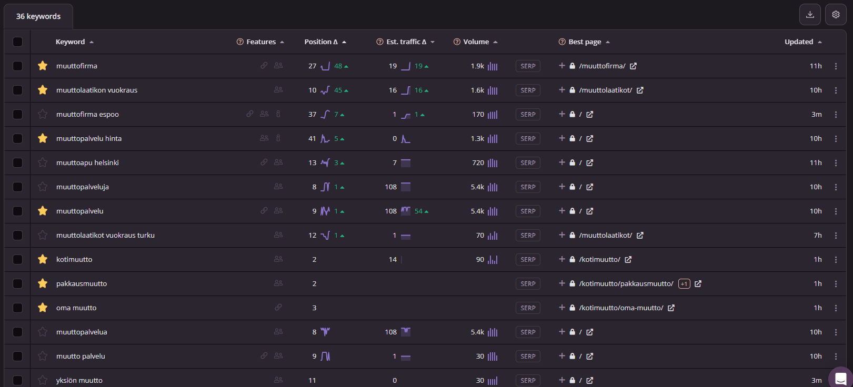Click position history chart for muuttofirma
853x387 pixels.
(x=325, y=66)
